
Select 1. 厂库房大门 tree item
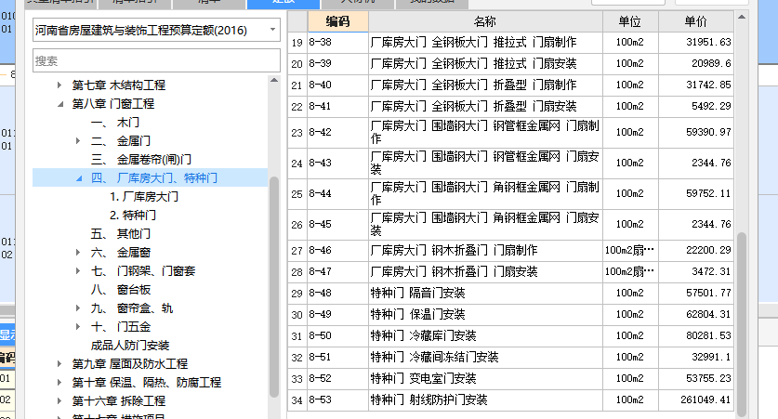[x=144, y=197]
